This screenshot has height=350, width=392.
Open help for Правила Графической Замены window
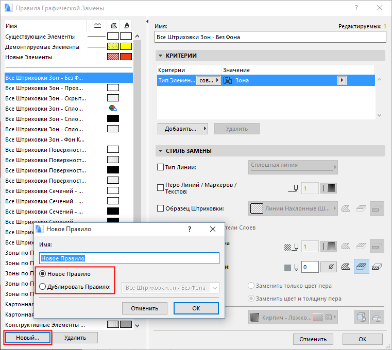click(356, 8)
